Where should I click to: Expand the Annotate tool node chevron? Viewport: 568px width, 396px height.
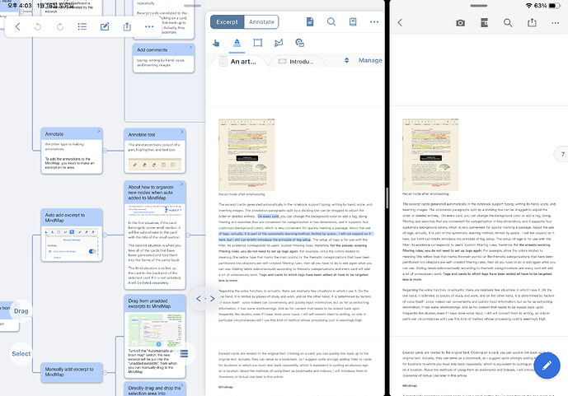pos(182,132)
